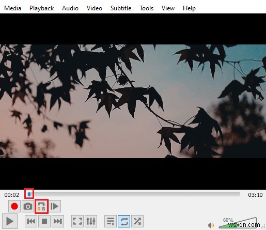
Task: Open the Subtitle menu
Action: click(121, 8)
